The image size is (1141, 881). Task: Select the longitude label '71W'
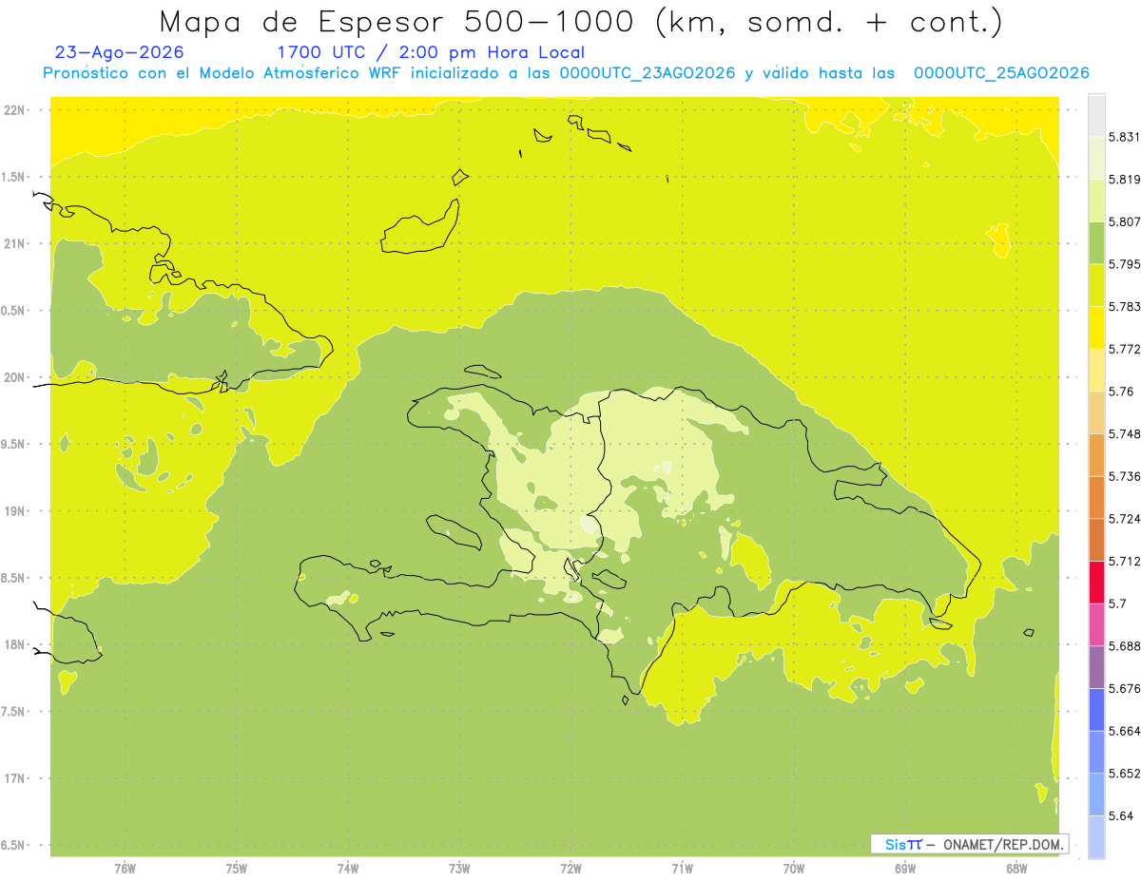coord(682,869)
